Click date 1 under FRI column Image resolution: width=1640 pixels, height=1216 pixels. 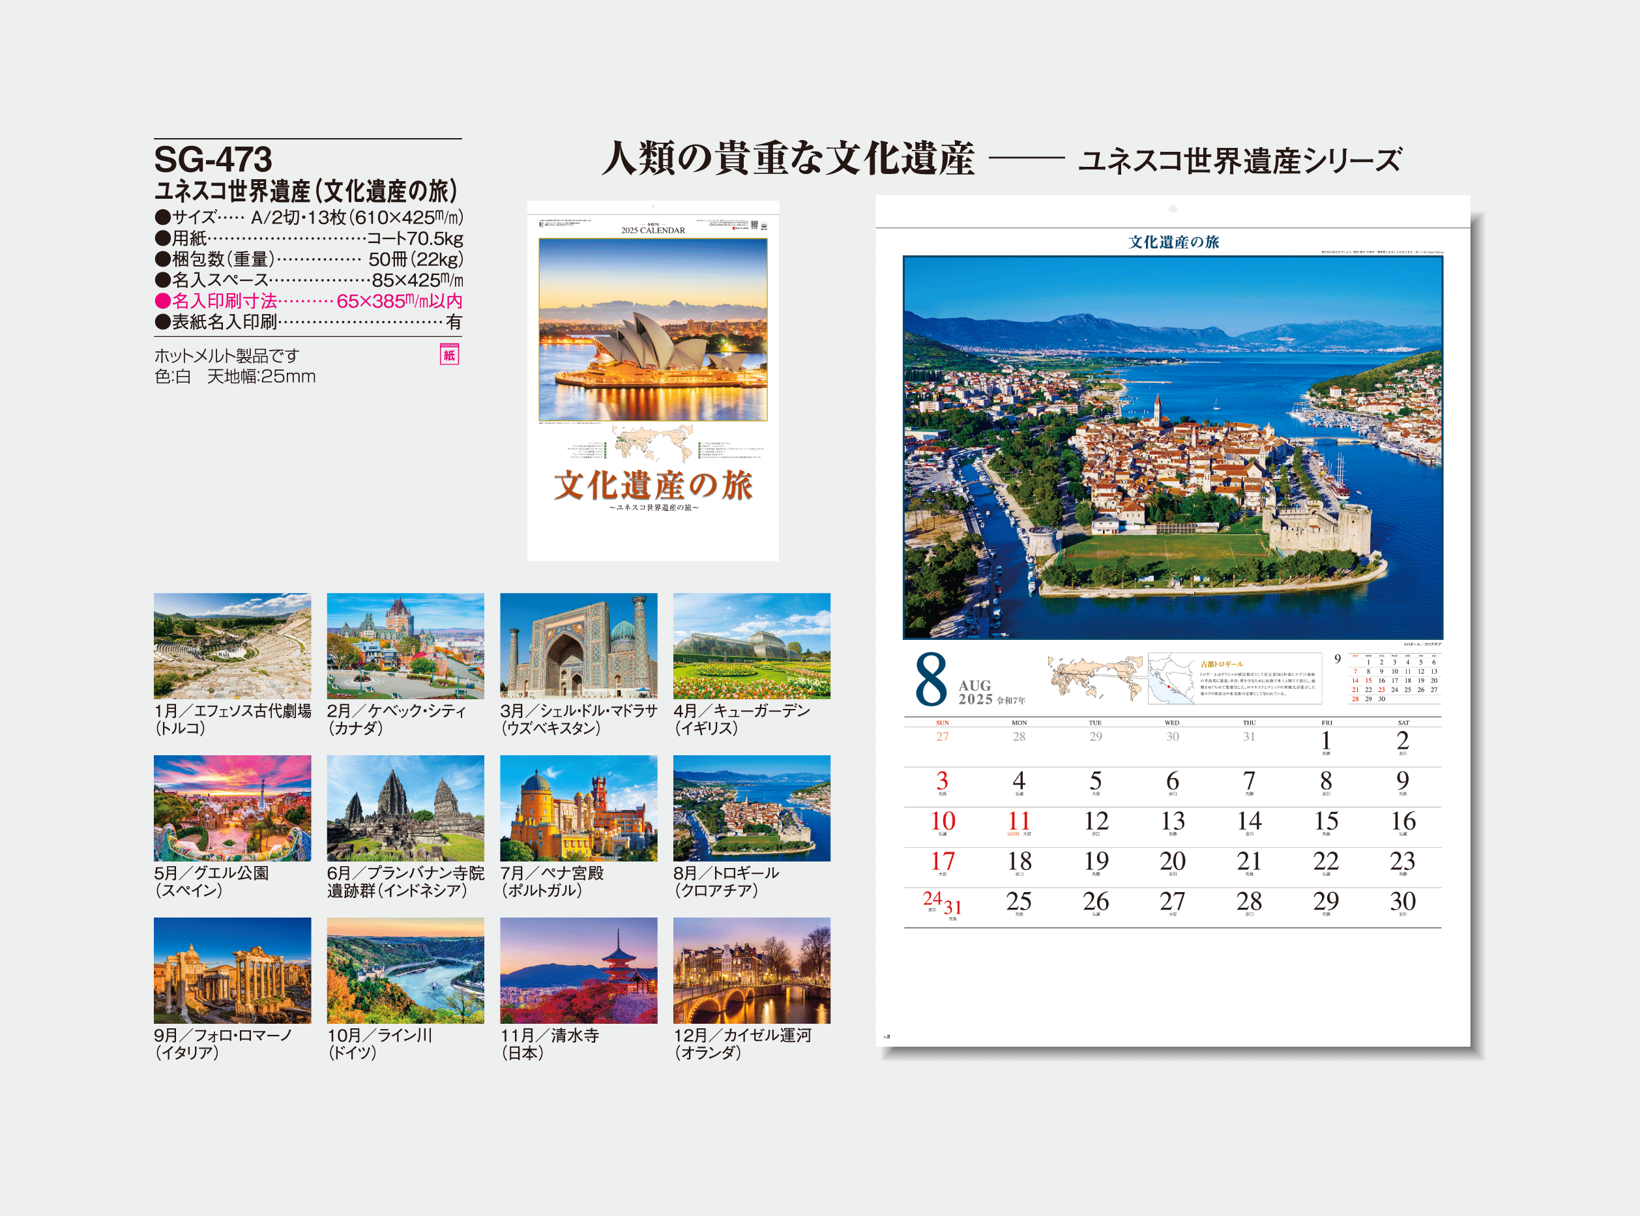coord(1326,740)
